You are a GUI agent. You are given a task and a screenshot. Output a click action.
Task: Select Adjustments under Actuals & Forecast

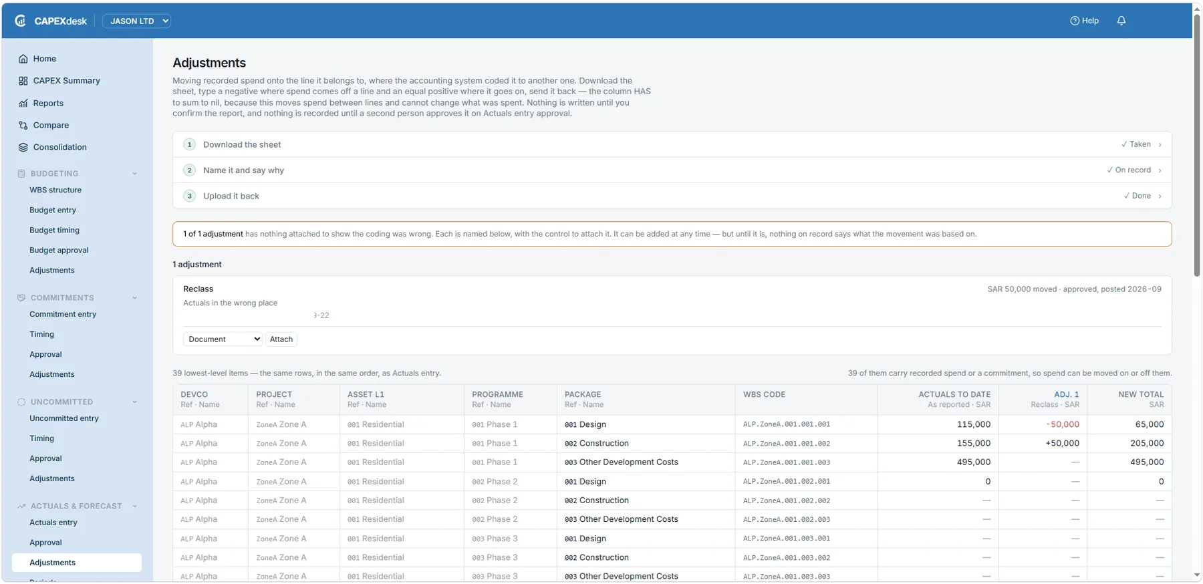coord(77,563)
